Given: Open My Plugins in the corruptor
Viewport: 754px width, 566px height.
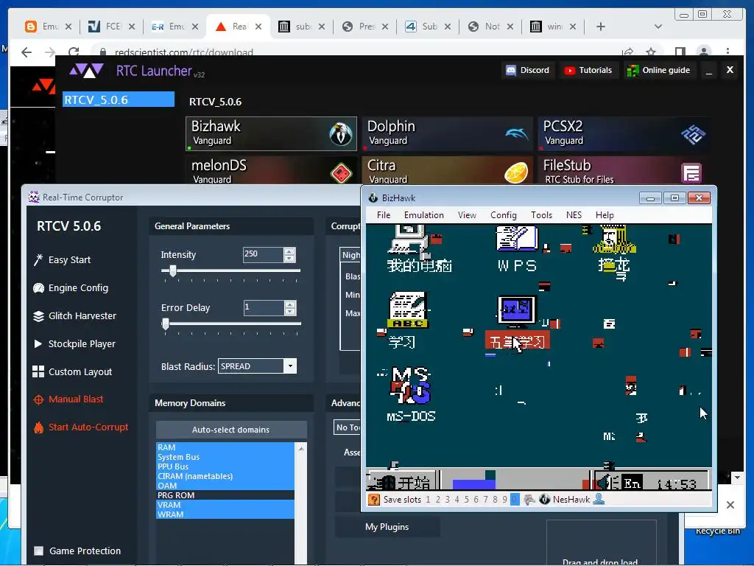Looking at the screenshot, I should coord(387,527).
